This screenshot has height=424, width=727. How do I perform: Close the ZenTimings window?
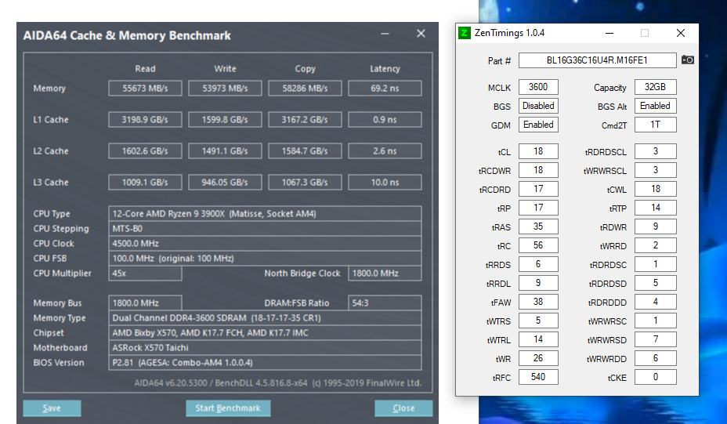[x=681, y=33]
